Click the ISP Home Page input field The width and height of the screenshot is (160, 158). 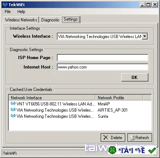(x=102, y=58)
